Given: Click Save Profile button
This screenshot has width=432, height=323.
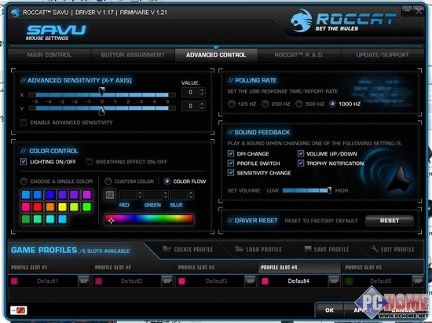Looking at the screenshot, I should click(x=327, y=249).
